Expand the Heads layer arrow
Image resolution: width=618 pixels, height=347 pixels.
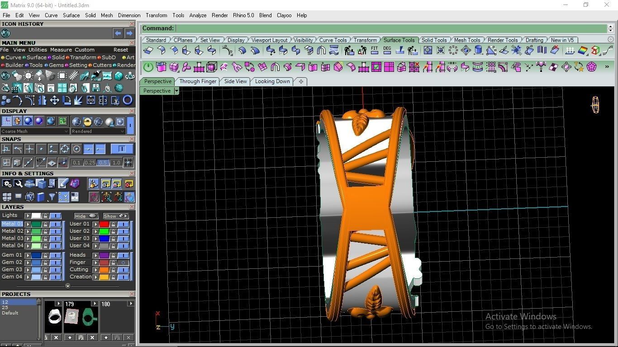point(95,255)
